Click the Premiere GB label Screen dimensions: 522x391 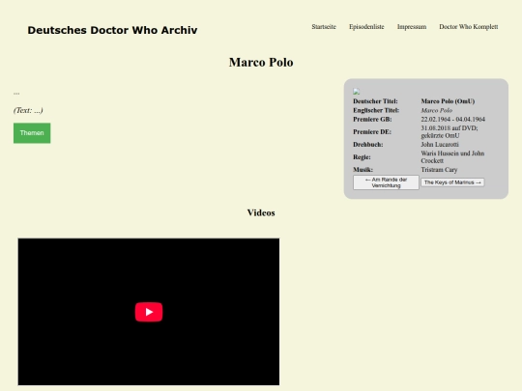pyautogui.click(x=372, y=119)
